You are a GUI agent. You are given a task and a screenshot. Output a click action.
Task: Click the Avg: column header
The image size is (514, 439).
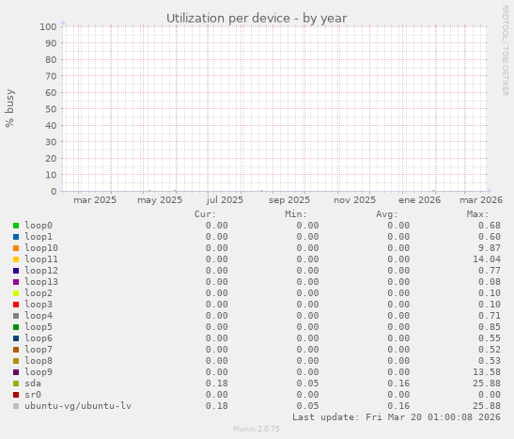pyautogui.click(x=387, y=214)
